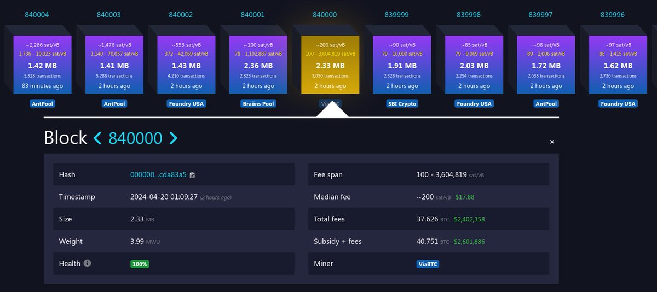The width and height of the screenshot is (657, 292).
Task: Select fee span value 100 - 3,604,819
Action: tap(441, 175)
